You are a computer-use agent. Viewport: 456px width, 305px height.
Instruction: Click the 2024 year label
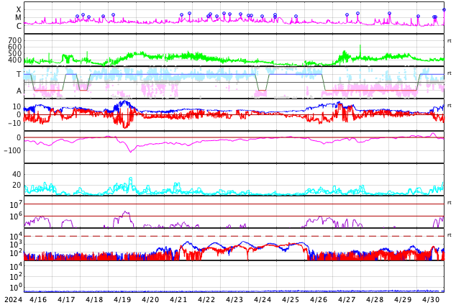tap(14, 299)
